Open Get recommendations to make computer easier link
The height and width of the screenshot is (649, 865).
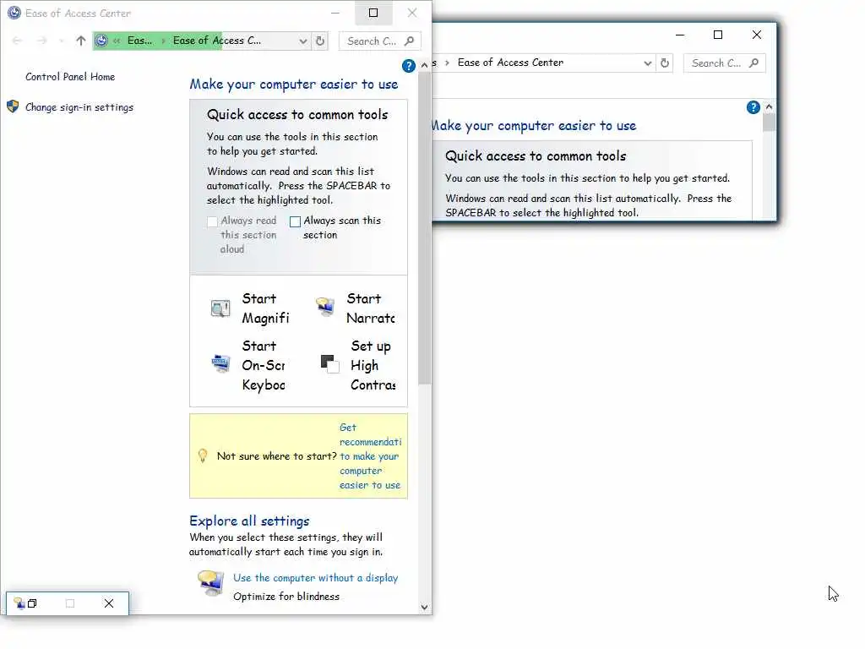(x=370, y=455)
